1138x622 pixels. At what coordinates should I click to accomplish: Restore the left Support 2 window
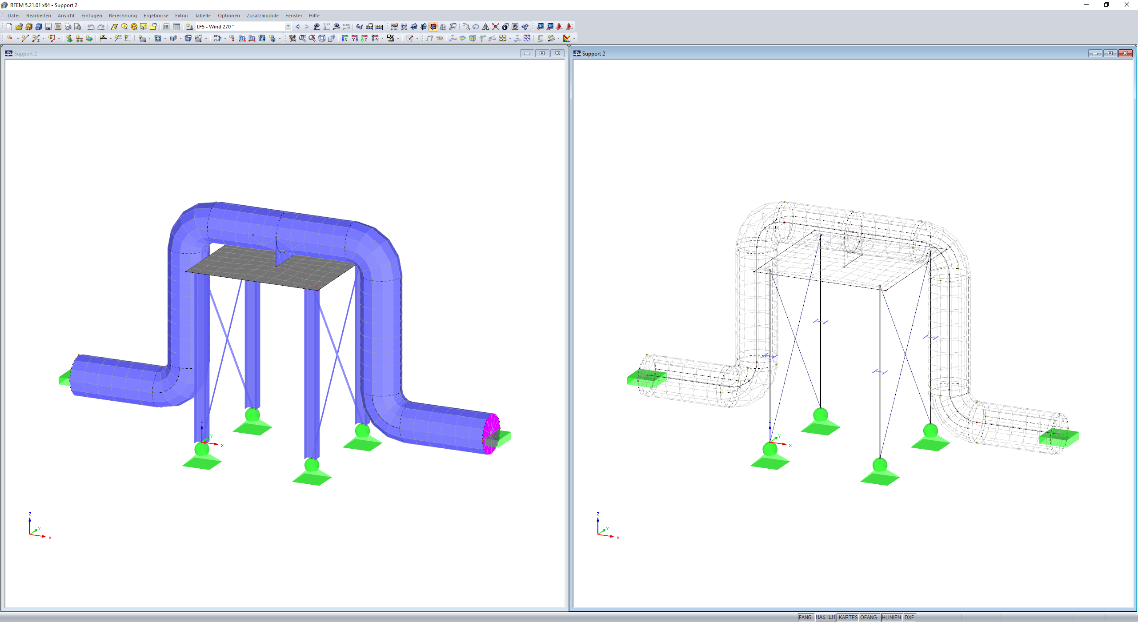coord(542,53)
